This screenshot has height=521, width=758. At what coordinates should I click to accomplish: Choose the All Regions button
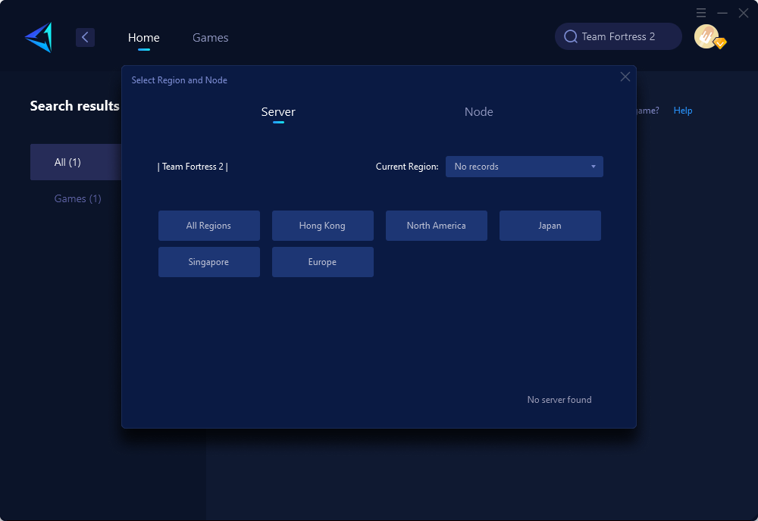point(208,226)
